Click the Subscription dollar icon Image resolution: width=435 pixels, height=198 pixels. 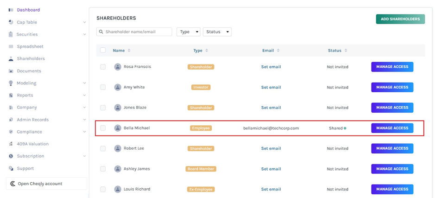pyautogui.click(x=11, y=156)
